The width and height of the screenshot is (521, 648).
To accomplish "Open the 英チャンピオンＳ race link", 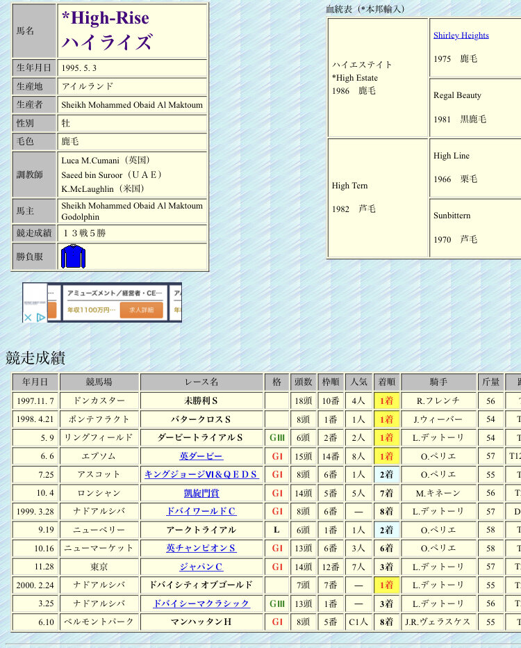I will tap(201, 548).
